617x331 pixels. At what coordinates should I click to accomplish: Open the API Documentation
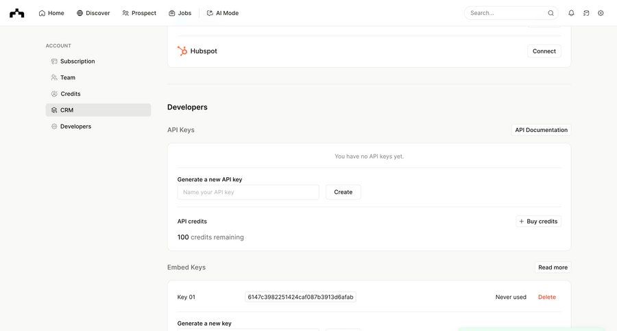coord(541,130)
